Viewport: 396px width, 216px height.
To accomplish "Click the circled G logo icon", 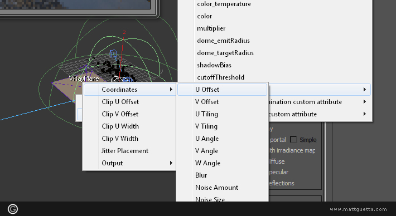I will click(x=13, y=209).
